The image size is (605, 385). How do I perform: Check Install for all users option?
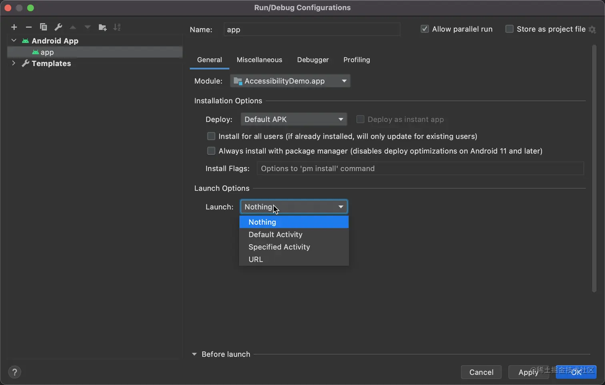[x=211, y=136]
